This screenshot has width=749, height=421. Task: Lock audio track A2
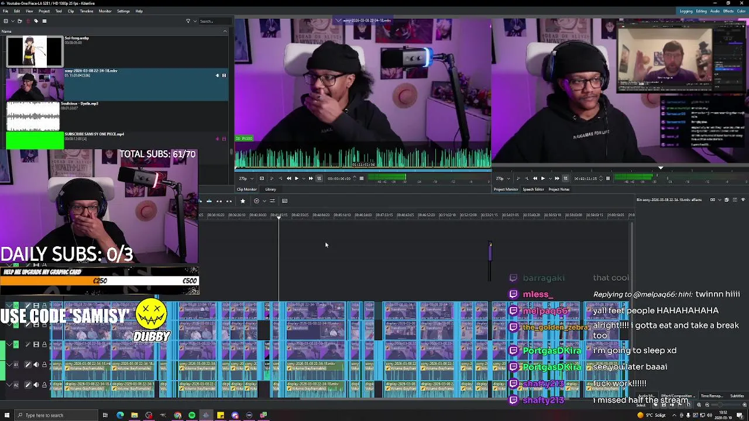44,385
